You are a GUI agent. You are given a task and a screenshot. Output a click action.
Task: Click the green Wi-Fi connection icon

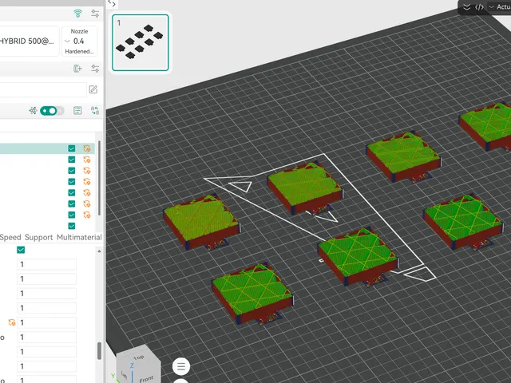point(78,14)
